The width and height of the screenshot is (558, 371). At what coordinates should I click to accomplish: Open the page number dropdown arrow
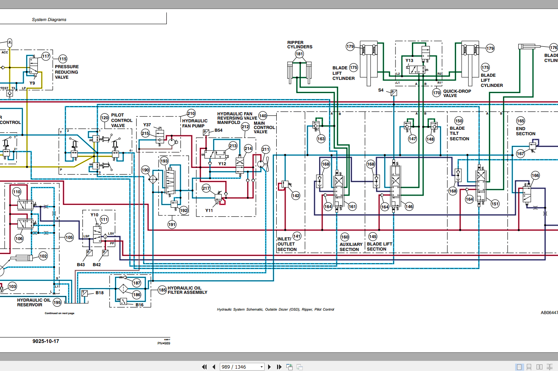pos(261,367)
